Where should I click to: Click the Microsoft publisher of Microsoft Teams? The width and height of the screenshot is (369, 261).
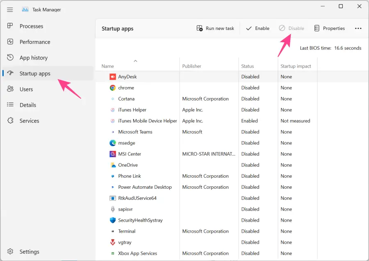pyautogui.click(x=192, y=132)
